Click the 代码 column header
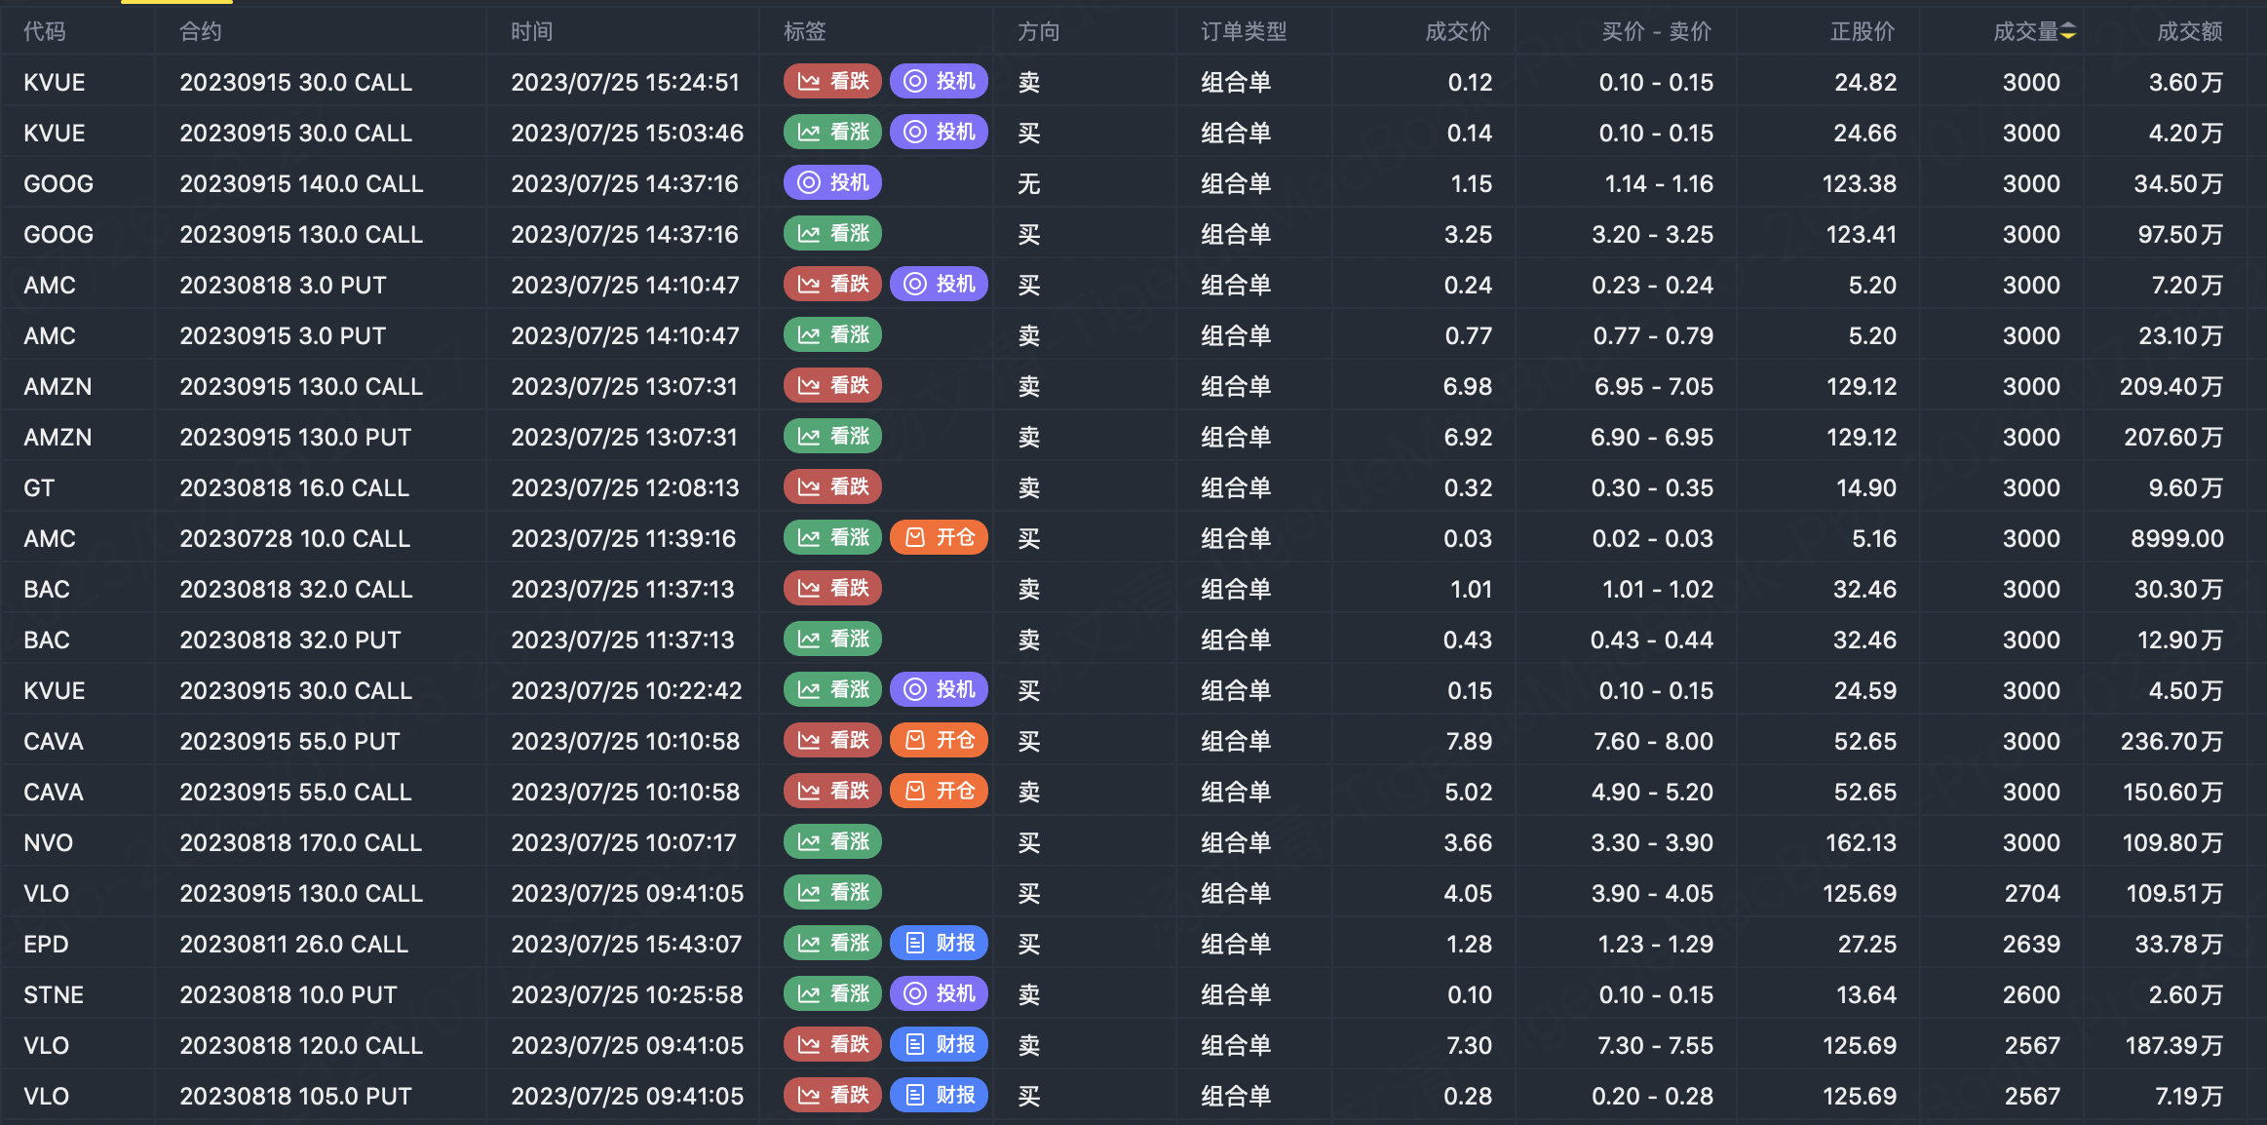Screen dimensions: 2267x1125 click(x=45, y=32)
